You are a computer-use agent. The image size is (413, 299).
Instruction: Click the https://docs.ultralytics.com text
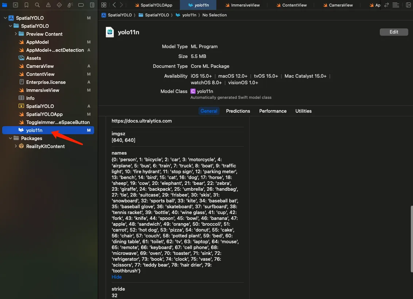click(x=142, y=121)
